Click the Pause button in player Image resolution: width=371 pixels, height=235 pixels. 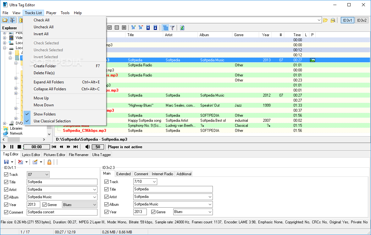[x=12, y=147]
